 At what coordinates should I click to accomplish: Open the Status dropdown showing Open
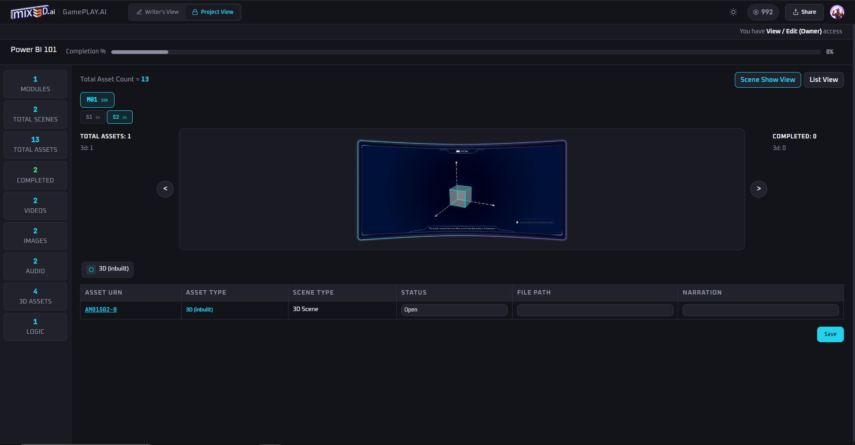click(454, 310)
